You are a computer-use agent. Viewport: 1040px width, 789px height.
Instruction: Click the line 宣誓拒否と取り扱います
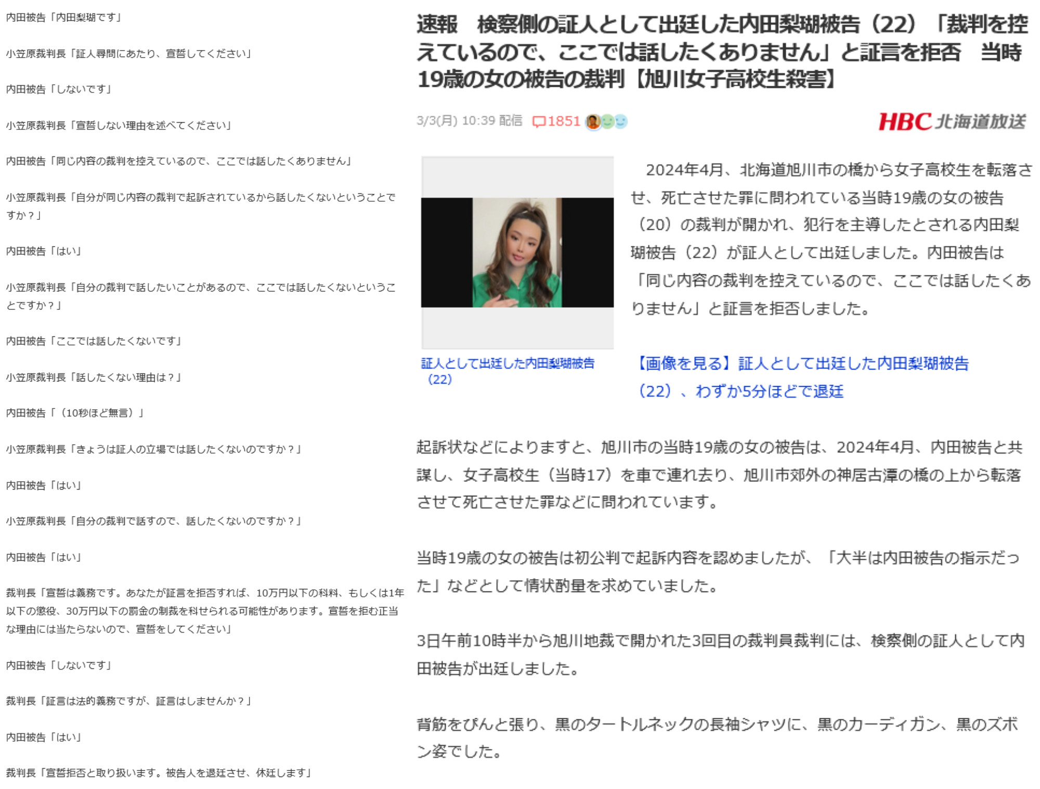pos(159,773)
